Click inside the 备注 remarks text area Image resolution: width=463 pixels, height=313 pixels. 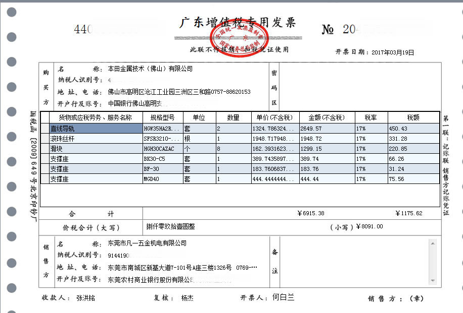(354, 262)
